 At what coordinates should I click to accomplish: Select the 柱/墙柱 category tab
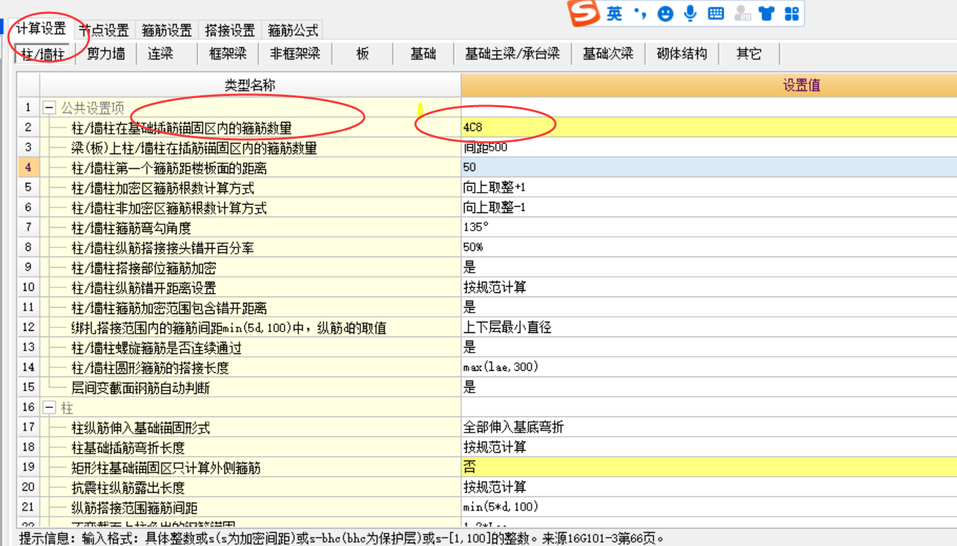(43, 54)
